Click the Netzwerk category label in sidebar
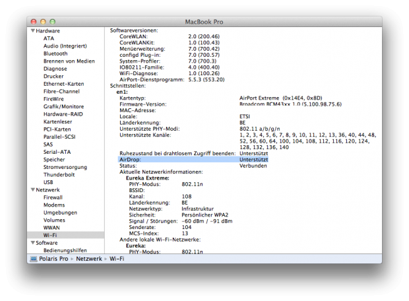The width and height of the screenshot is (409, 301). click(x=47, y=190)
